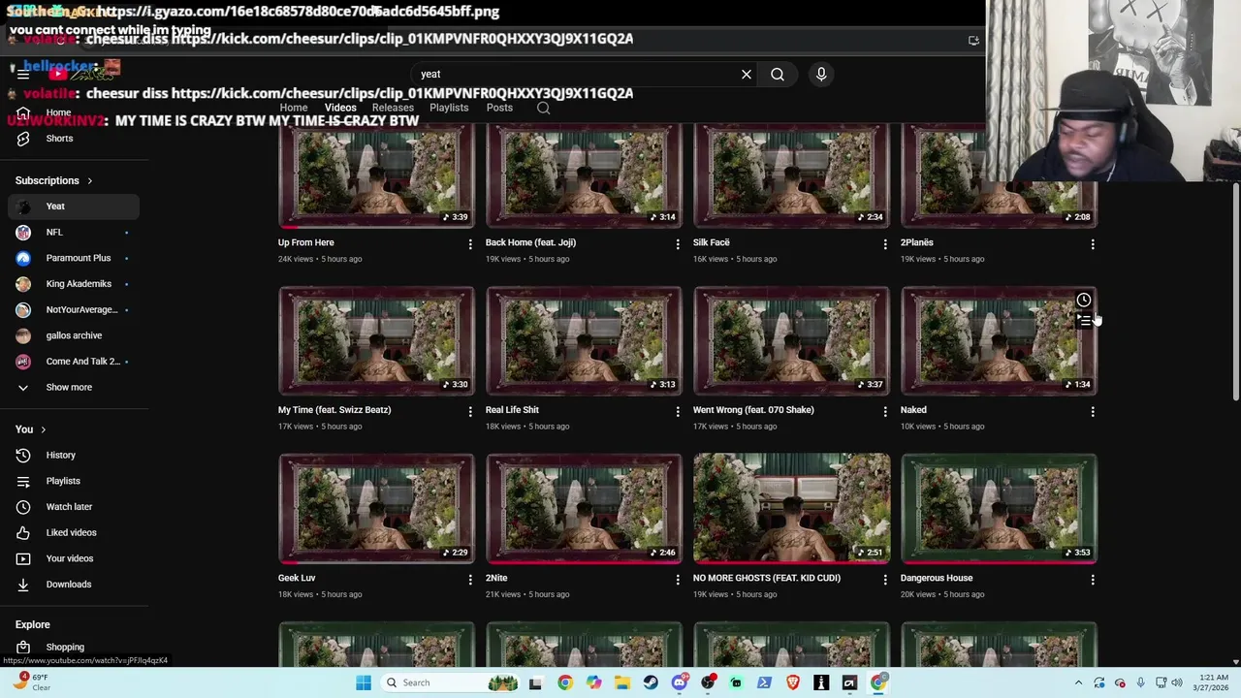Open the options menu for Dangerous House

[1093, 580]
